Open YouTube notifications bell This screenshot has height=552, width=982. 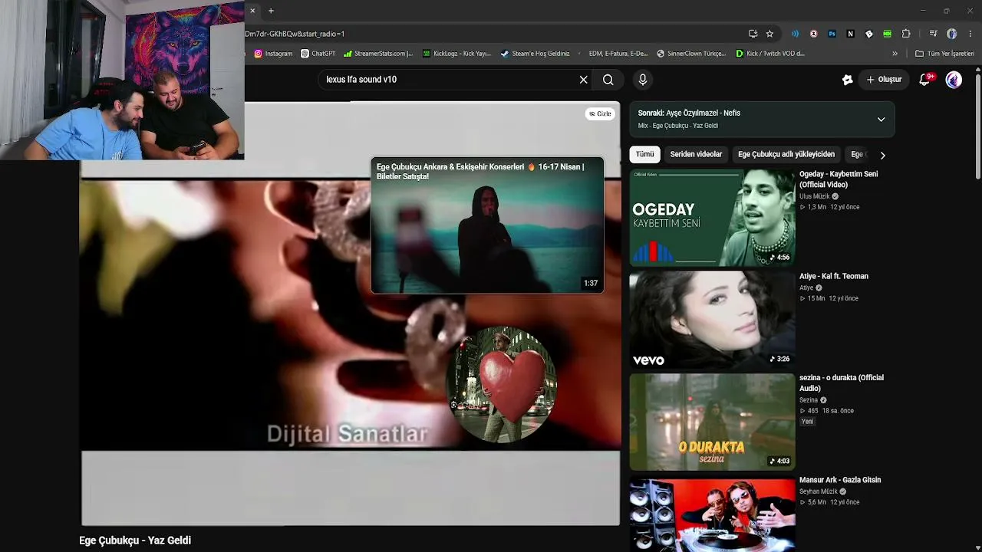point(924,80)
